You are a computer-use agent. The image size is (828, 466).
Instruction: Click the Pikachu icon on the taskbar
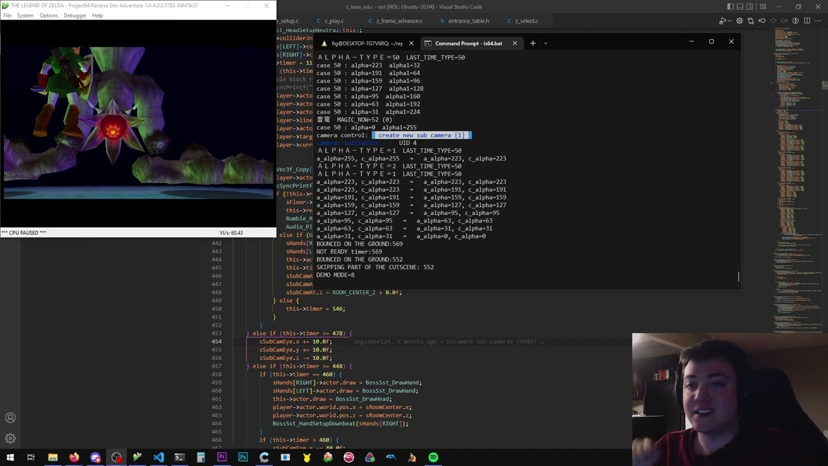click(307, 458)
